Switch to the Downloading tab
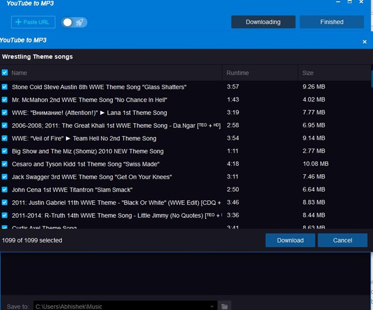 (263, 22)
